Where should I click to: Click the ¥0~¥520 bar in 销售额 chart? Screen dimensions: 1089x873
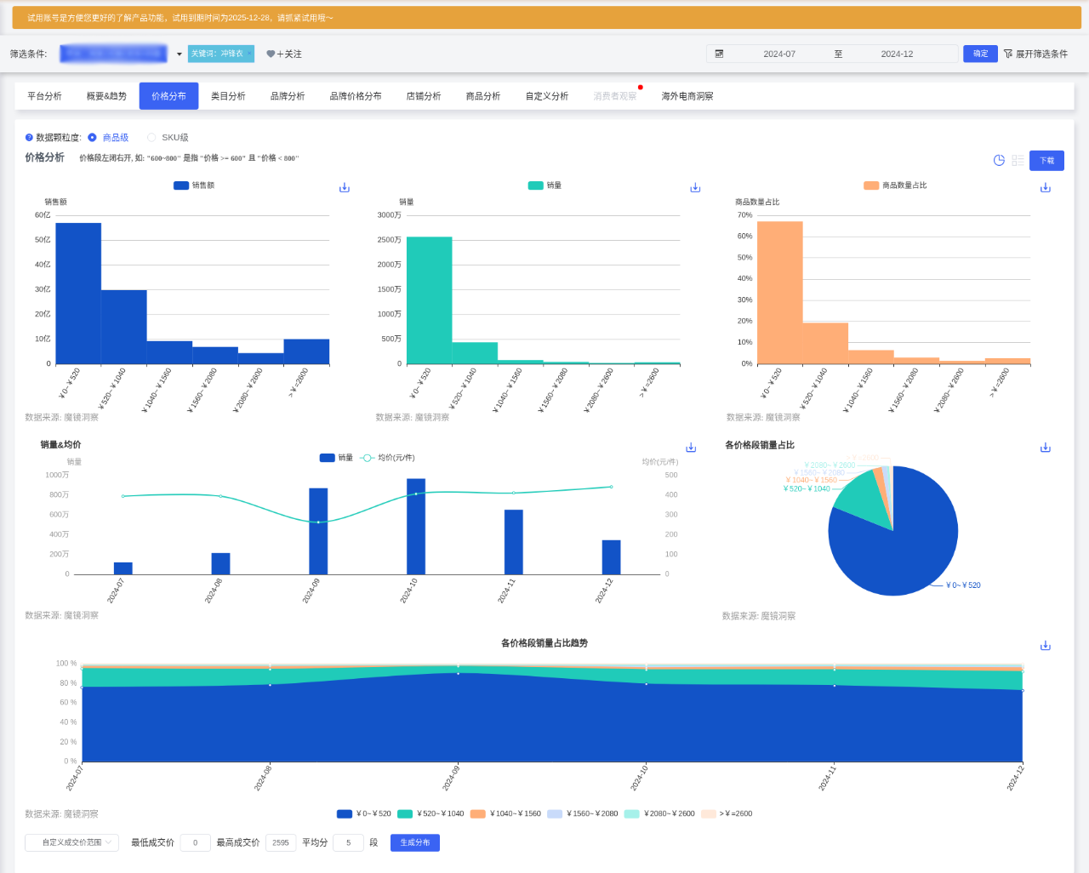tap(78, 294)
